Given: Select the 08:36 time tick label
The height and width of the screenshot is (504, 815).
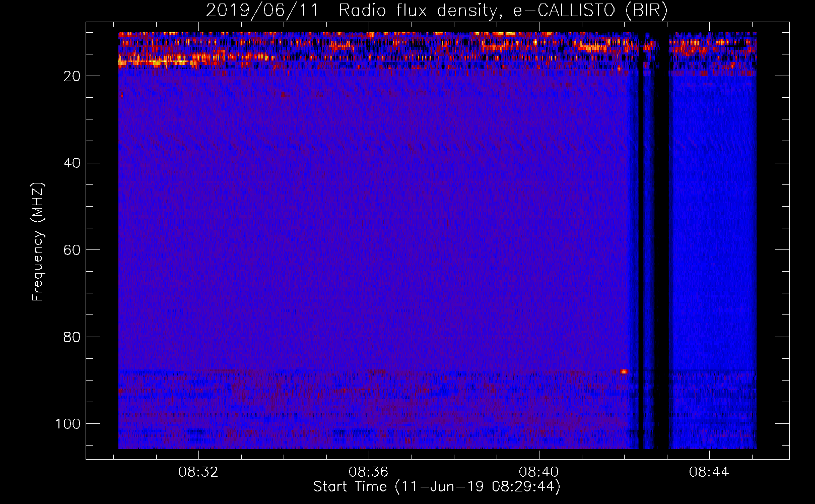Looking at the screenshot, I should [369, 472].
